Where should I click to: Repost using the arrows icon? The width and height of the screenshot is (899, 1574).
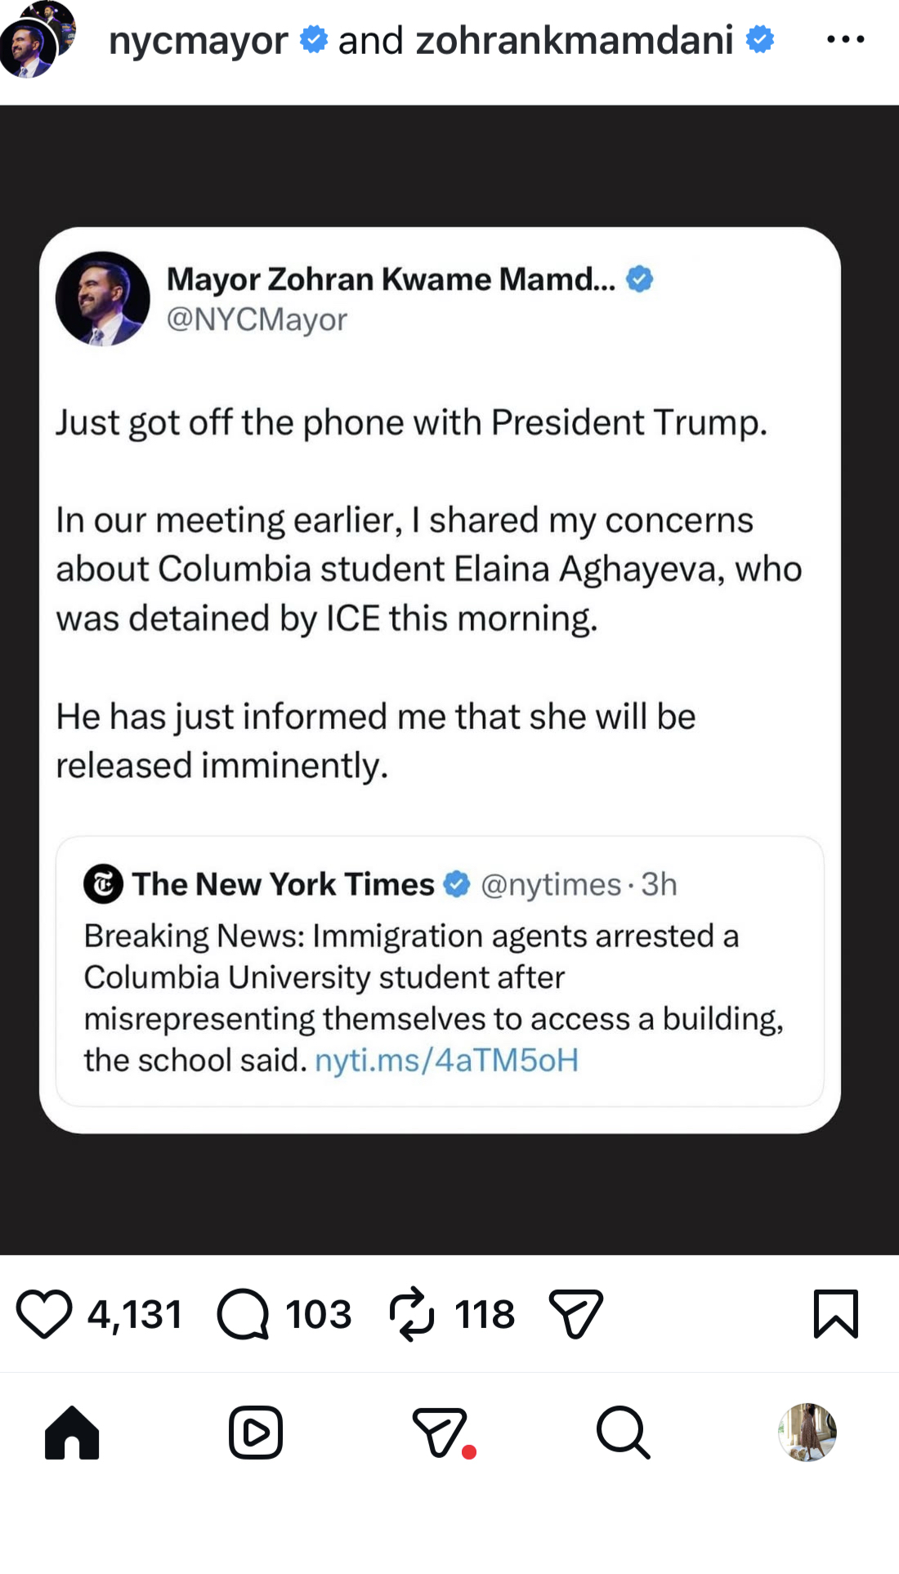pos(411,1314)
